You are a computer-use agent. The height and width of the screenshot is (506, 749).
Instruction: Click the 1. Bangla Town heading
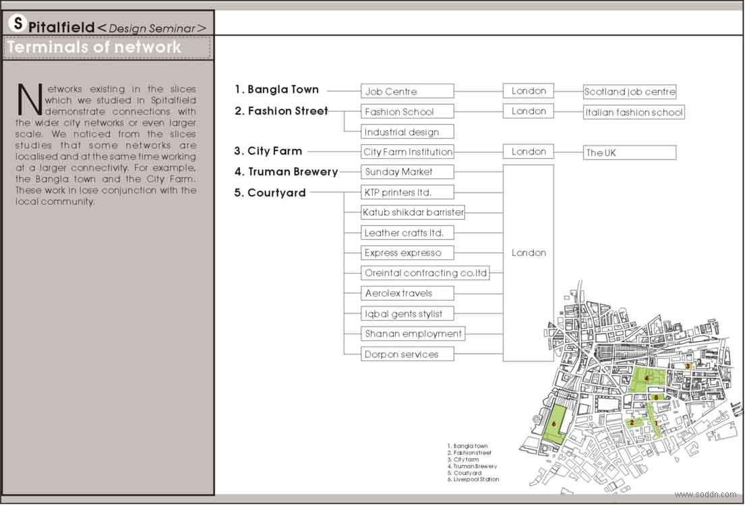point(276,89)
